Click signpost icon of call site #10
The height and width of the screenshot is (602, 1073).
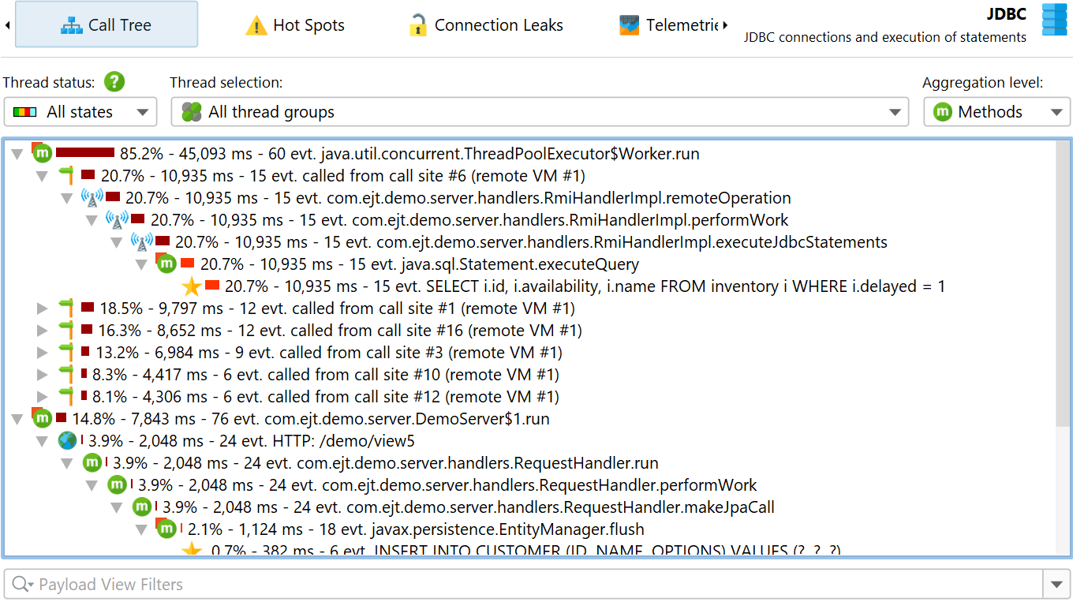66,374
